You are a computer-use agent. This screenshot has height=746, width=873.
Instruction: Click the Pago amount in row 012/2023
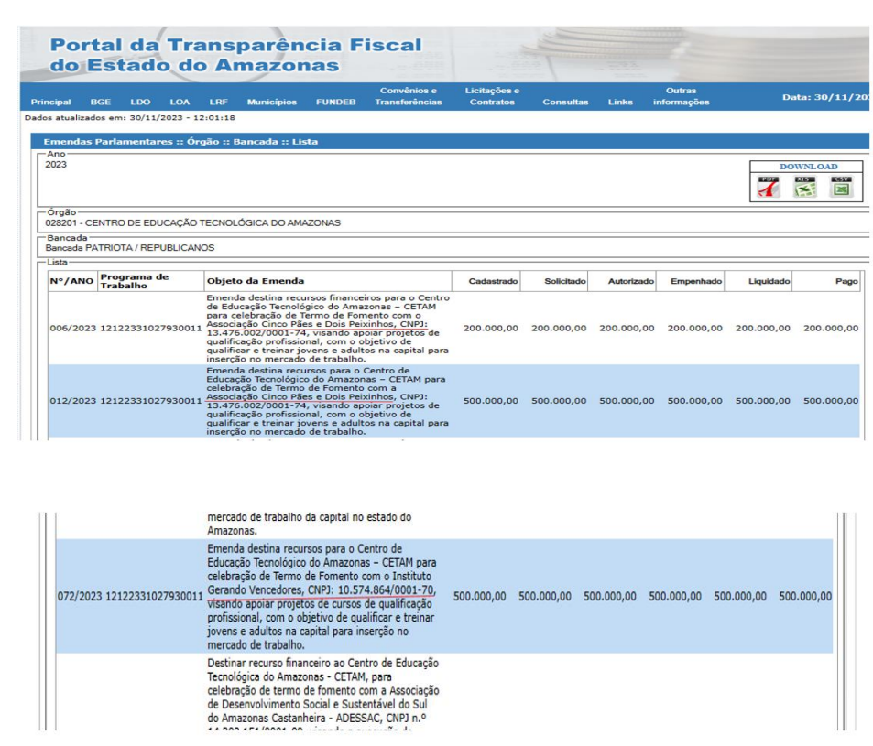pyautogui.click(x=831, y=401)
